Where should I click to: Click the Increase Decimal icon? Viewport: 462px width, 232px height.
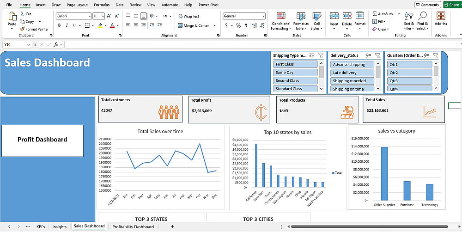(254, 25)
